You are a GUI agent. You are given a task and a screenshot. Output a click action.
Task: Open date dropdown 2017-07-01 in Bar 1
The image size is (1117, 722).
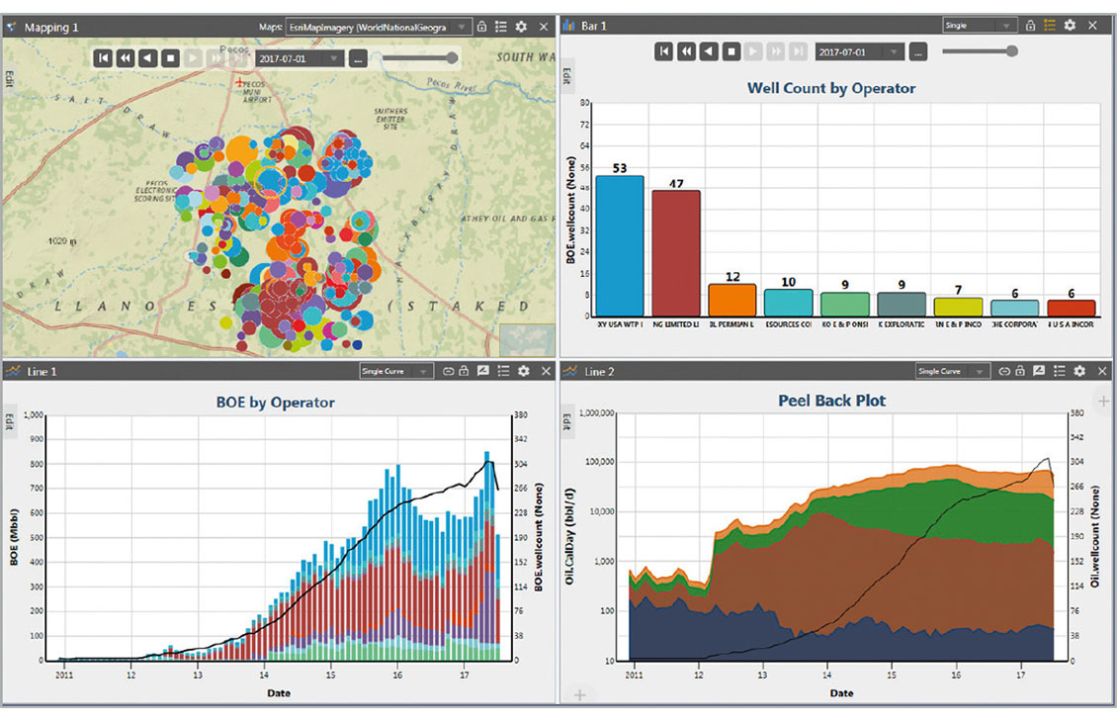pyautogui.click(x=859, y=52)
